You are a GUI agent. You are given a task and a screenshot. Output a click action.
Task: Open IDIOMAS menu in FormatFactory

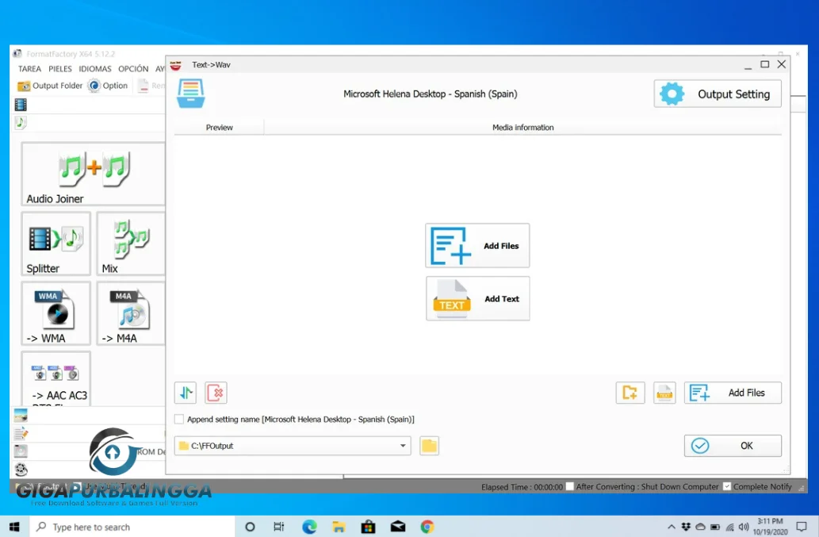click(x=95, y=69)
